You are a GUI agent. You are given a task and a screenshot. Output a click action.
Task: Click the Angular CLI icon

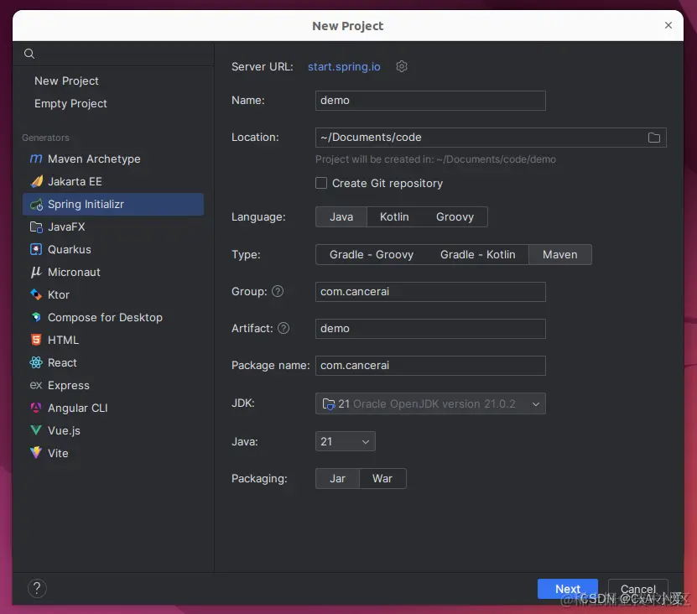[x=36, y=408]
